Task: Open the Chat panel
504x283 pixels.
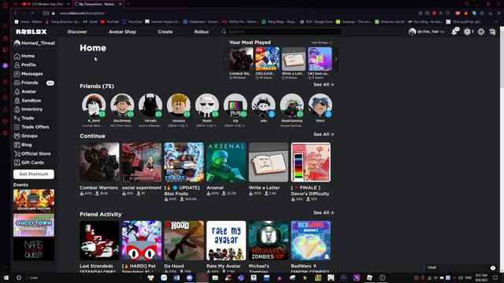Action: [x=461, y=267]
